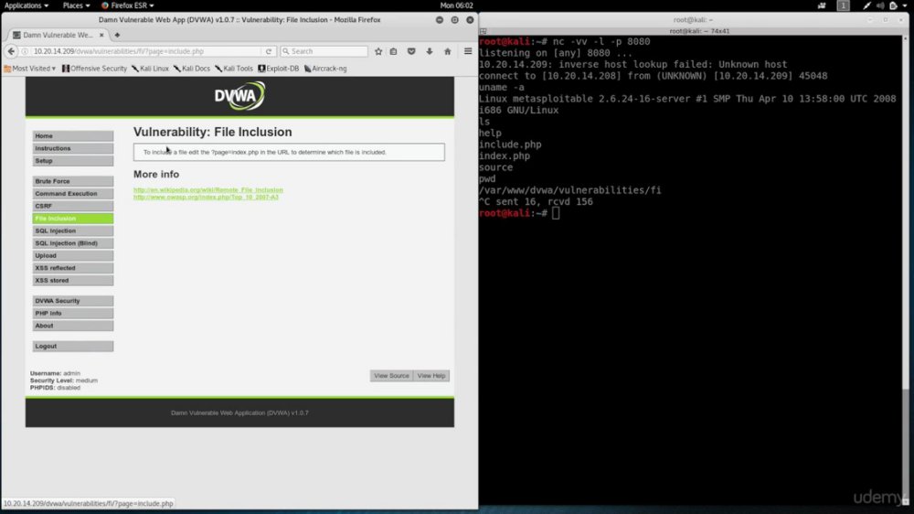Image resolution: width=914 pixels, height=514 pixels.
Task: Click the terminal tab root@kali 74x41
Action: 699,31
